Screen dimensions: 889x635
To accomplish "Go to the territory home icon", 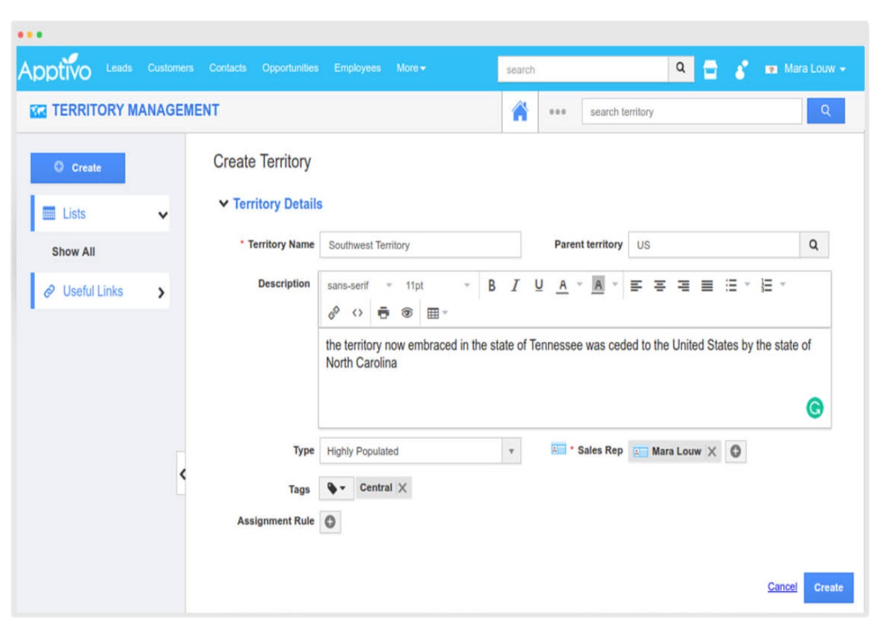I will click(x=519, y=111).
